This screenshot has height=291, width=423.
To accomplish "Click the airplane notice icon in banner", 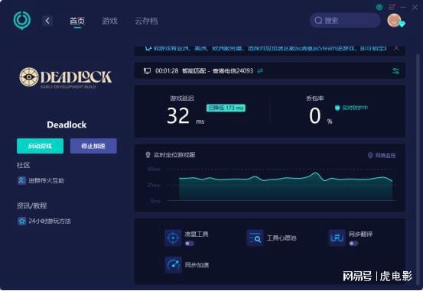I will [x=148, y=49].
